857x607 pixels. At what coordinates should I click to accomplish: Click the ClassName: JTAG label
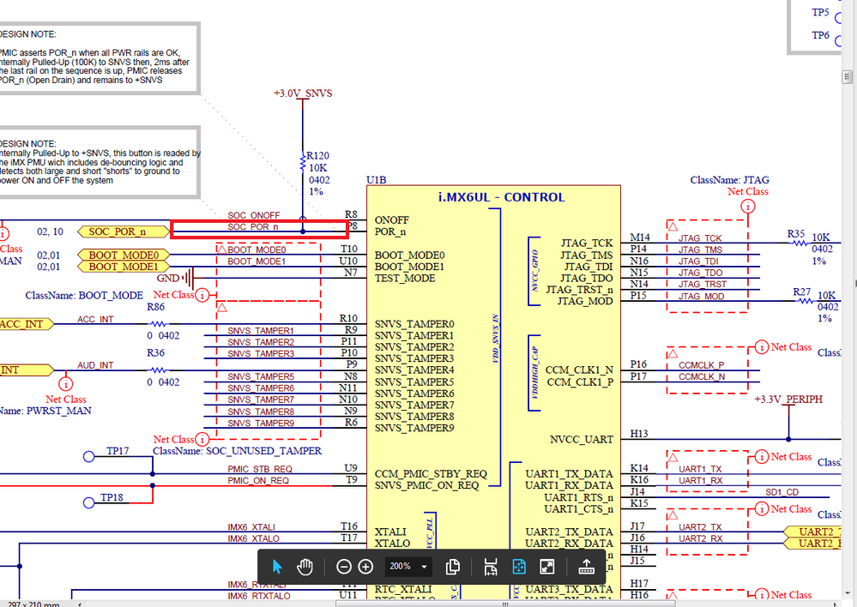coord(730,180)
